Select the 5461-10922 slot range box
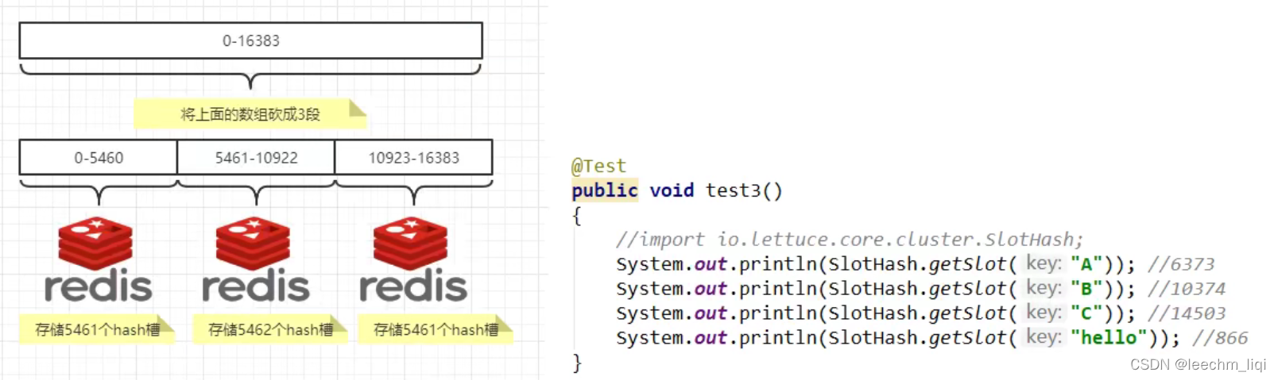The width and height of the screenshot is (1278, 380). coord(256,157)
